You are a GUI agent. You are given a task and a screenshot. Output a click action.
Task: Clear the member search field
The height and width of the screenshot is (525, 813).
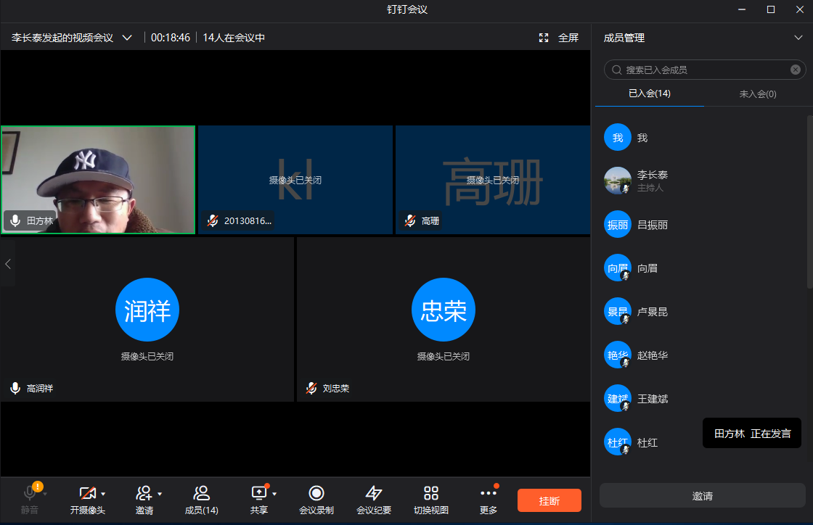point(796,70)
